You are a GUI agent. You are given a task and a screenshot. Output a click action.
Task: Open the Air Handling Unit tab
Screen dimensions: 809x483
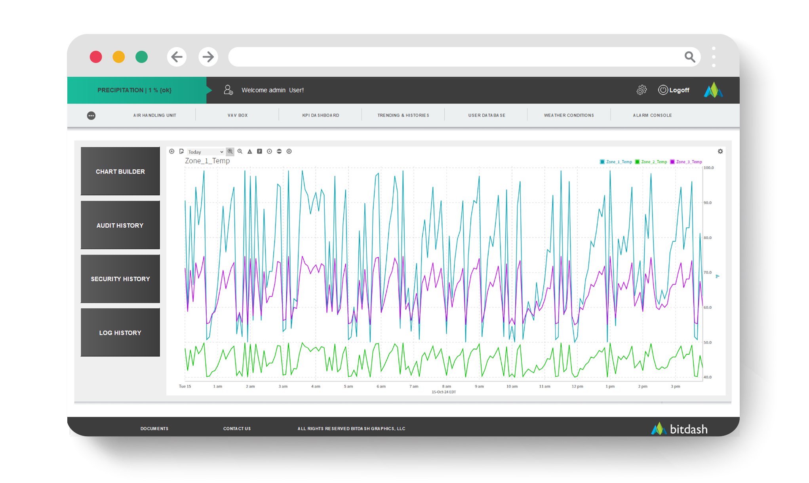[155, 115]
